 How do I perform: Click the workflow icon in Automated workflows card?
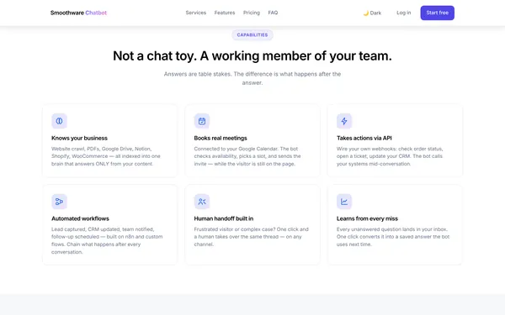pos(59,202)
